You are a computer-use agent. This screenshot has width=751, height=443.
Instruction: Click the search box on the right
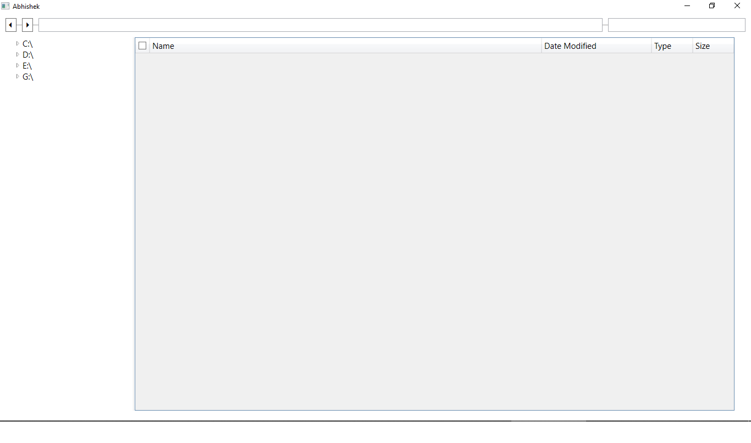675,25
